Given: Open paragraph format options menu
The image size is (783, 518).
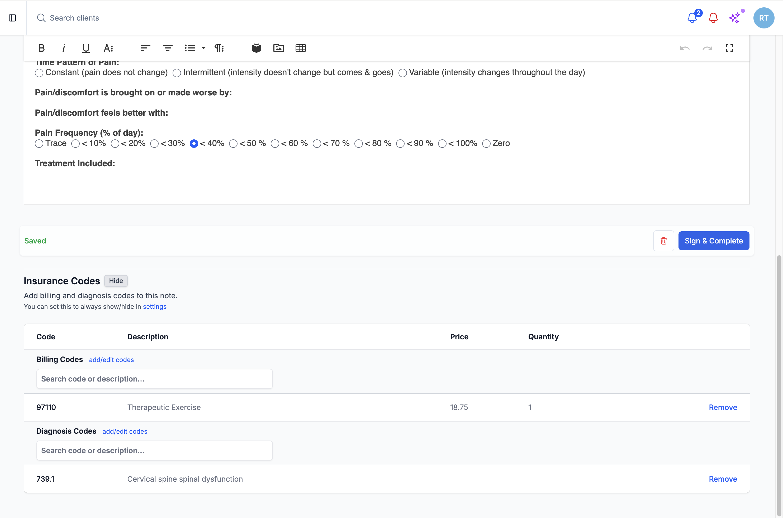Looking at the screenshot, I should [219, 48].
